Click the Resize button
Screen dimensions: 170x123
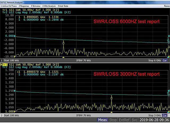(x=167, y=6)
